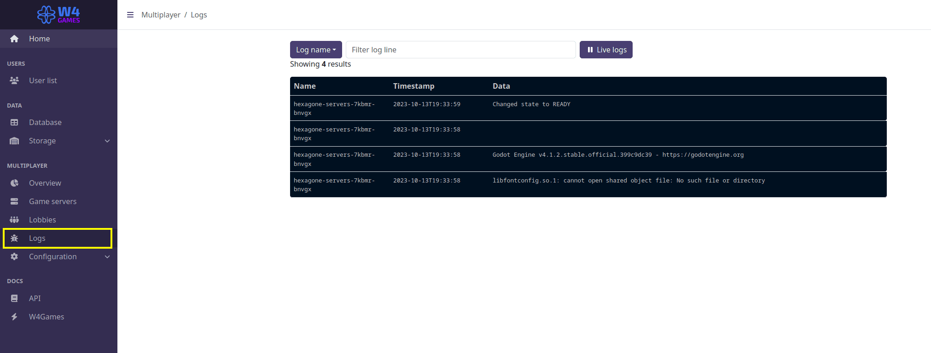Click the Lobbies group icon

[14, 220]
